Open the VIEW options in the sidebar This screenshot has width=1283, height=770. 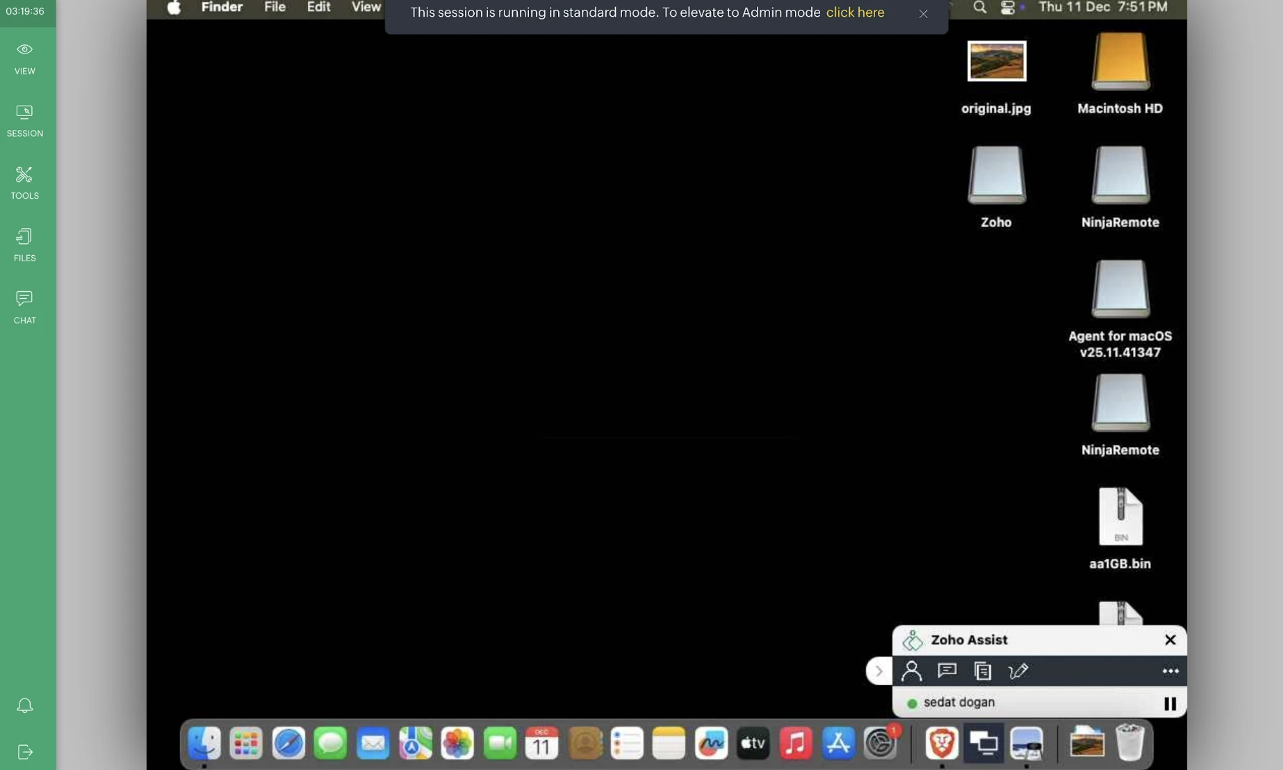(x=25, y=58)
